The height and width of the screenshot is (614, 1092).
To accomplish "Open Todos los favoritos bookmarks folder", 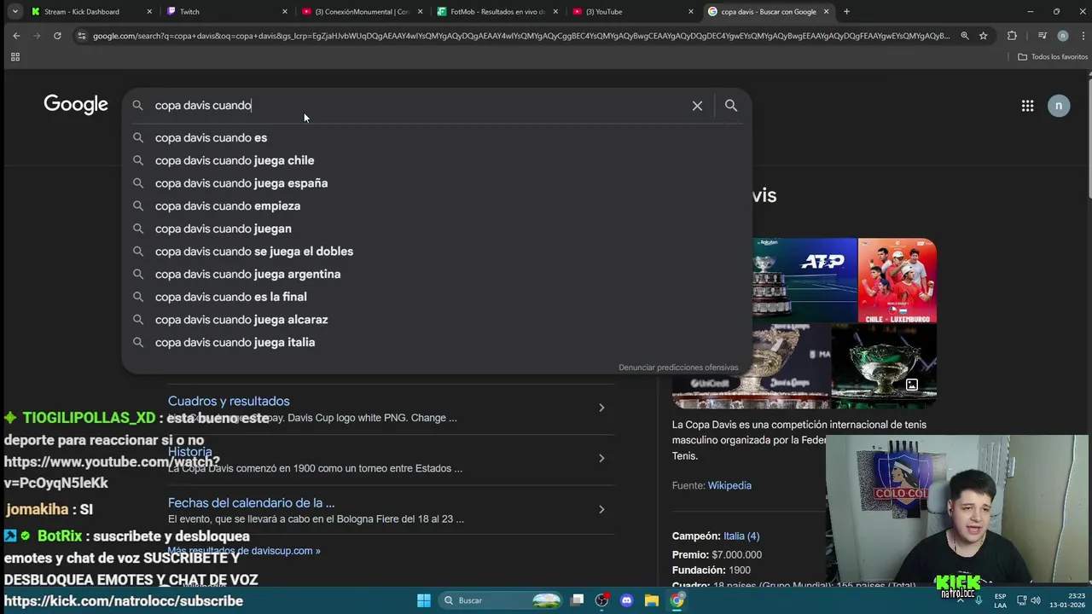I will click(x=1053, y=57).
